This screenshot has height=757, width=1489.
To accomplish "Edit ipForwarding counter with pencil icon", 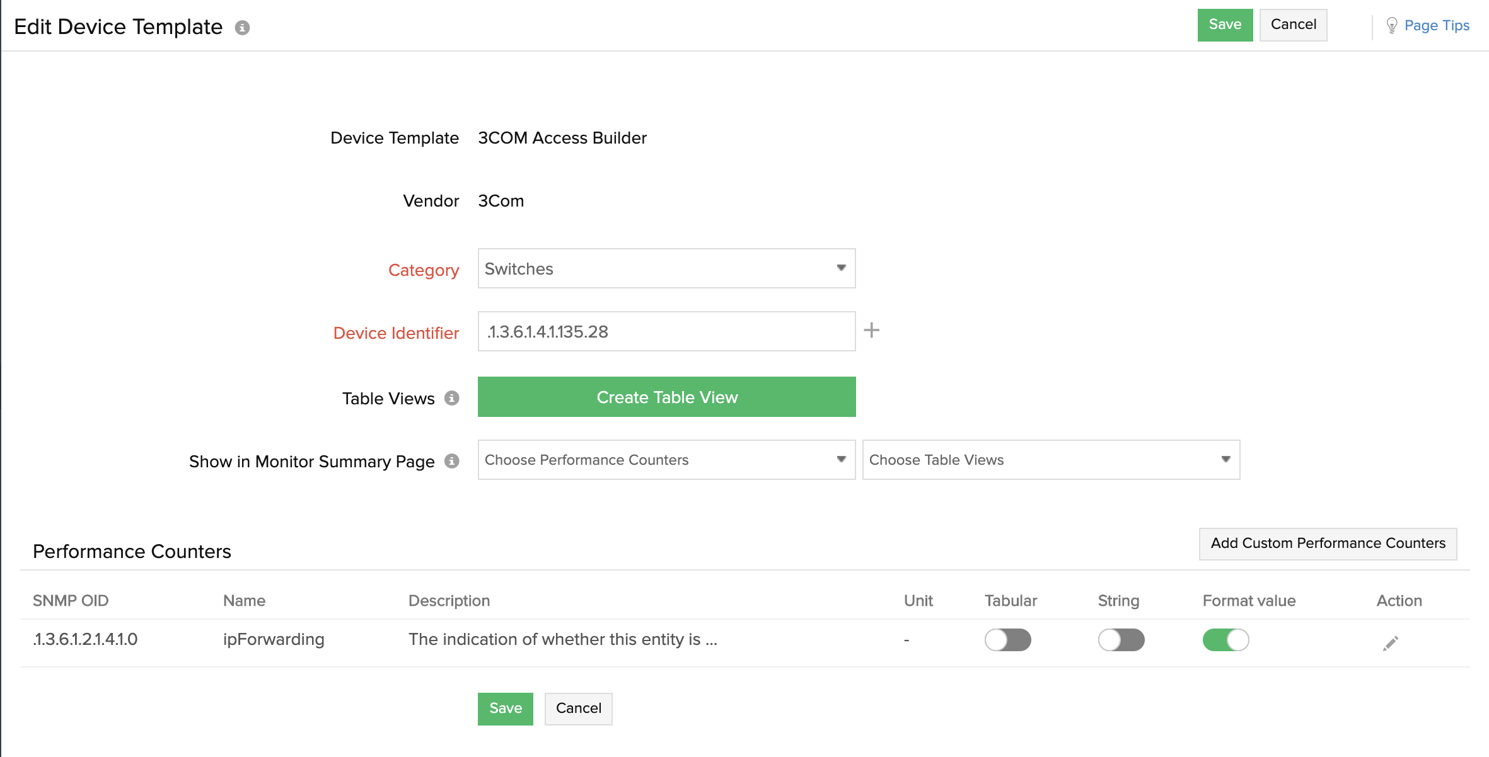I will [x=1391, y=642].
